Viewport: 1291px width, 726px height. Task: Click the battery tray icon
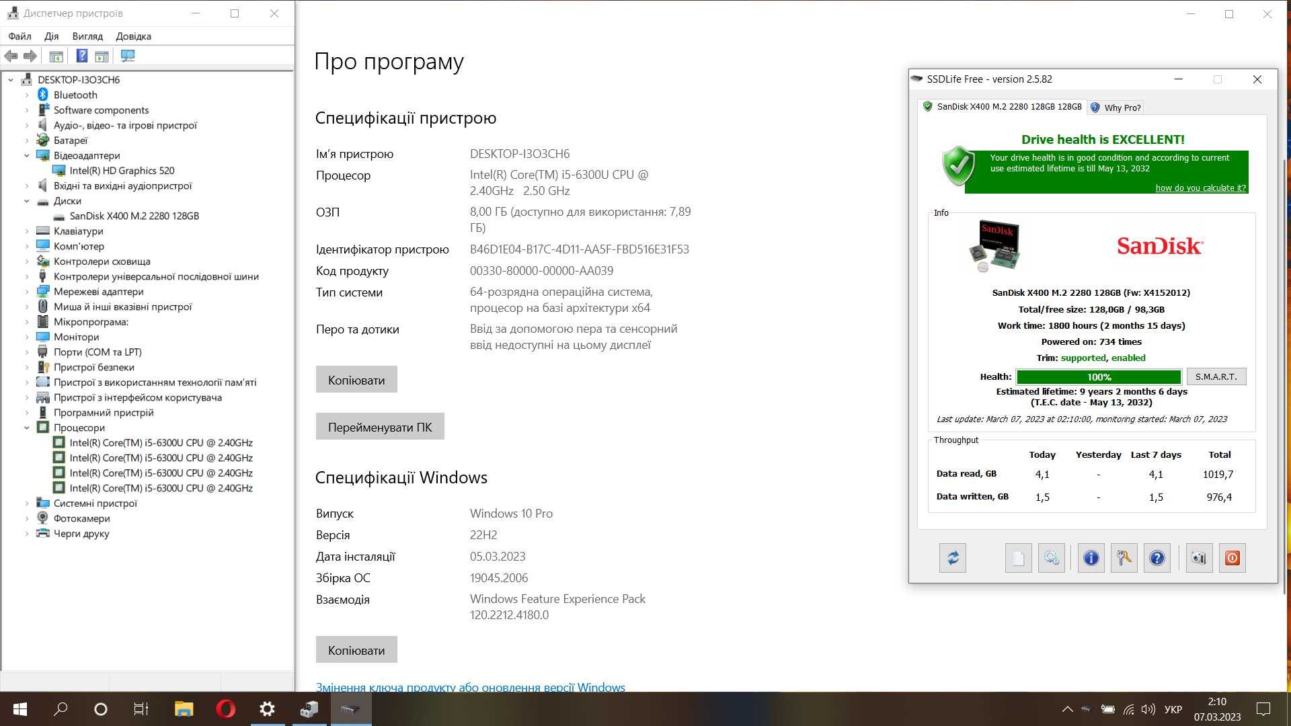[x=1107, y=709]
